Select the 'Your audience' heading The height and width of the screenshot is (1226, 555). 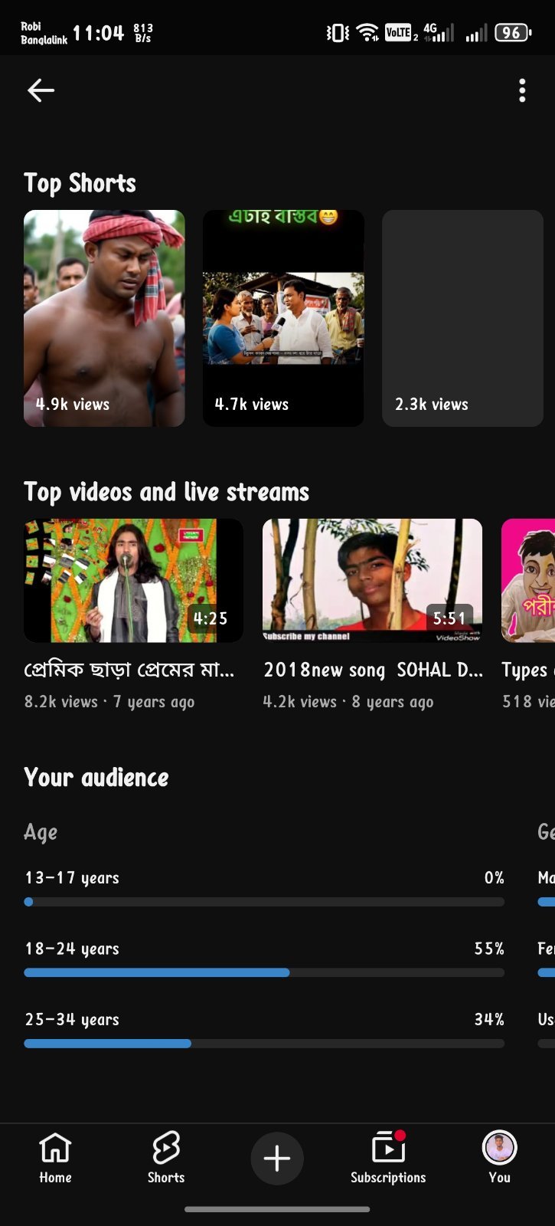[96, 778]
